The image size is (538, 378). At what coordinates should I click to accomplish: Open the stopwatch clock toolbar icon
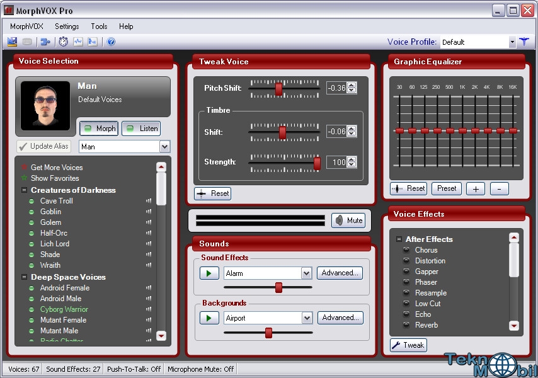click(x=63, y=42)
